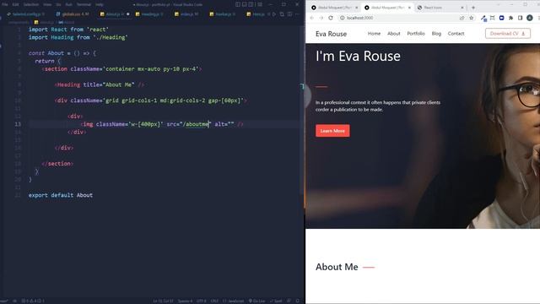Click 'export default About' in the editor
The image size is (540, 304).
(x=61, y=195)
